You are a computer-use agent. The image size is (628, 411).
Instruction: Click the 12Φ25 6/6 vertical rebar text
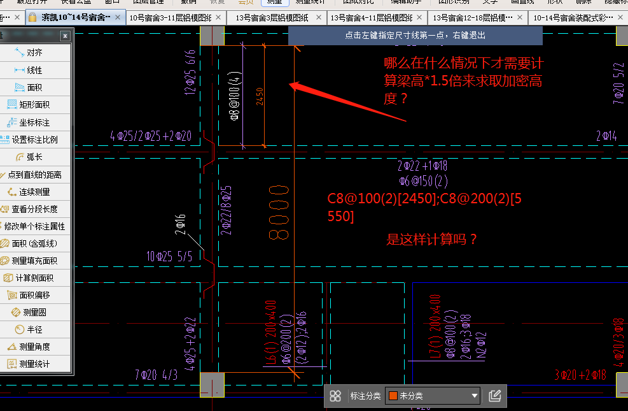click(190, 72)
